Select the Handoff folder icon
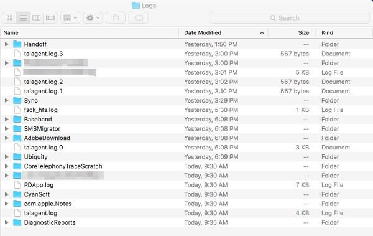This screenshot has height=236, width=373. coord(17,44)
